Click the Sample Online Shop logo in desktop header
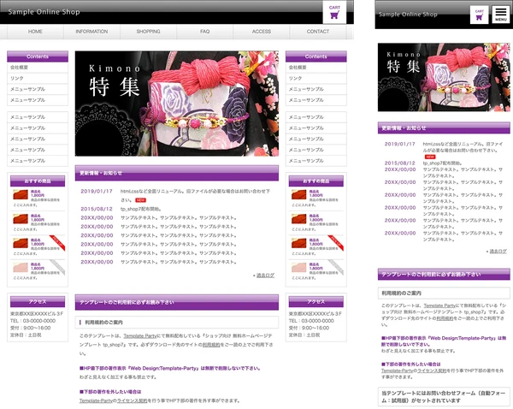The image size is (513, 409). [44, 12]
